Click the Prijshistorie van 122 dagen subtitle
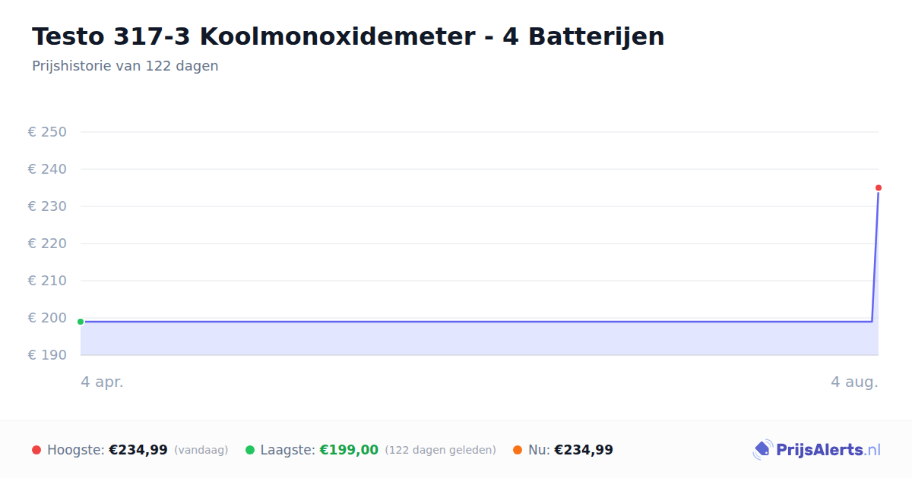Viewport: 912px width, 478px height. [x=125, y=66]
